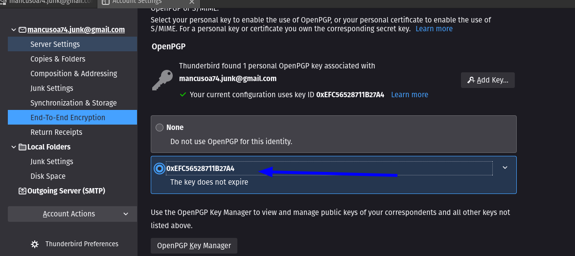The height and width of the screenshot is (256, 575).
Task: Select the 0xEFC56528711B27A4 key radio button
Action: pyautogui.click(x=160, y=169)
